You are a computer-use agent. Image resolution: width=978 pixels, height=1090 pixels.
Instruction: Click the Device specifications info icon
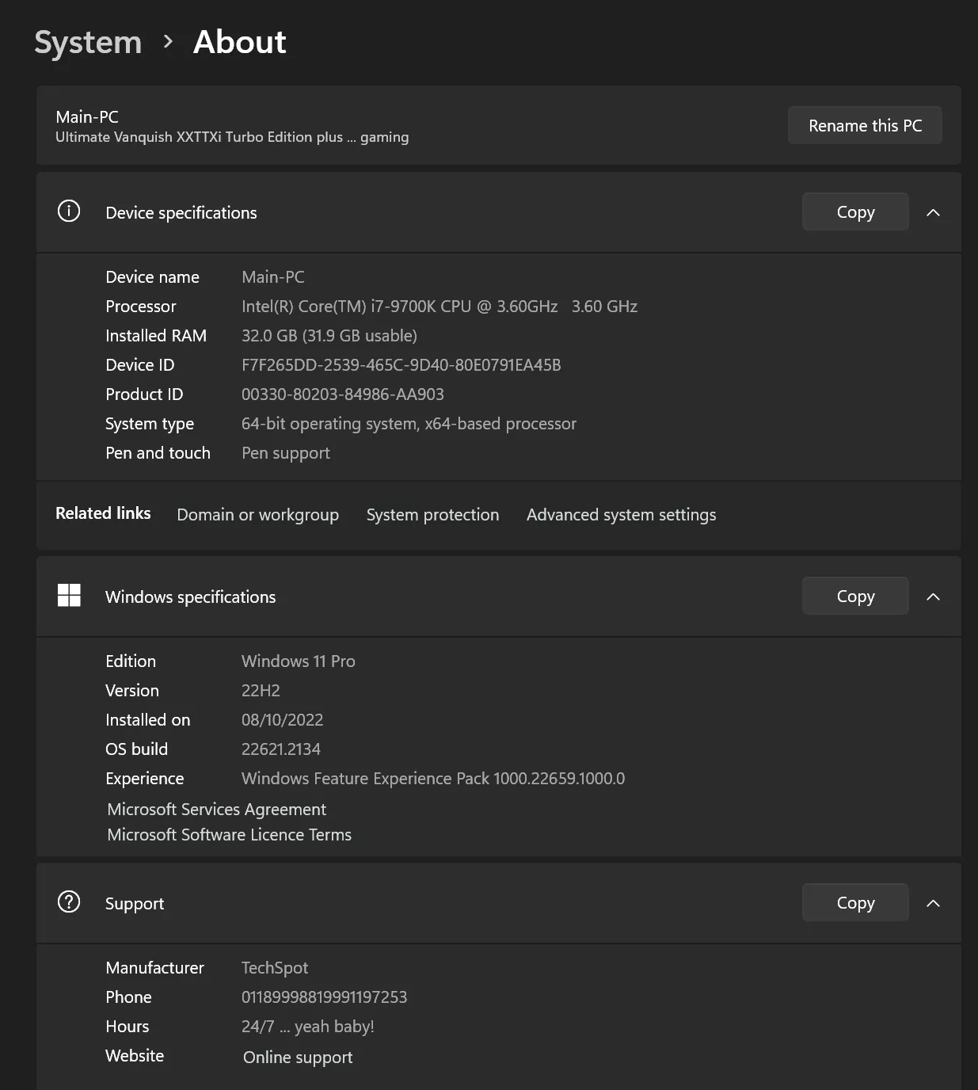pos(69,212)
